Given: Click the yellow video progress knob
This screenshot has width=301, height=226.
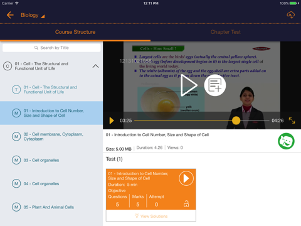Looking at the screenshot, I should pos(236,121).
